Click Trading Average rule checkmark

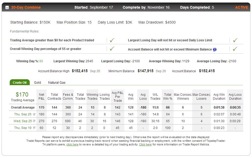pyautogui.click(x=112, y=40)
